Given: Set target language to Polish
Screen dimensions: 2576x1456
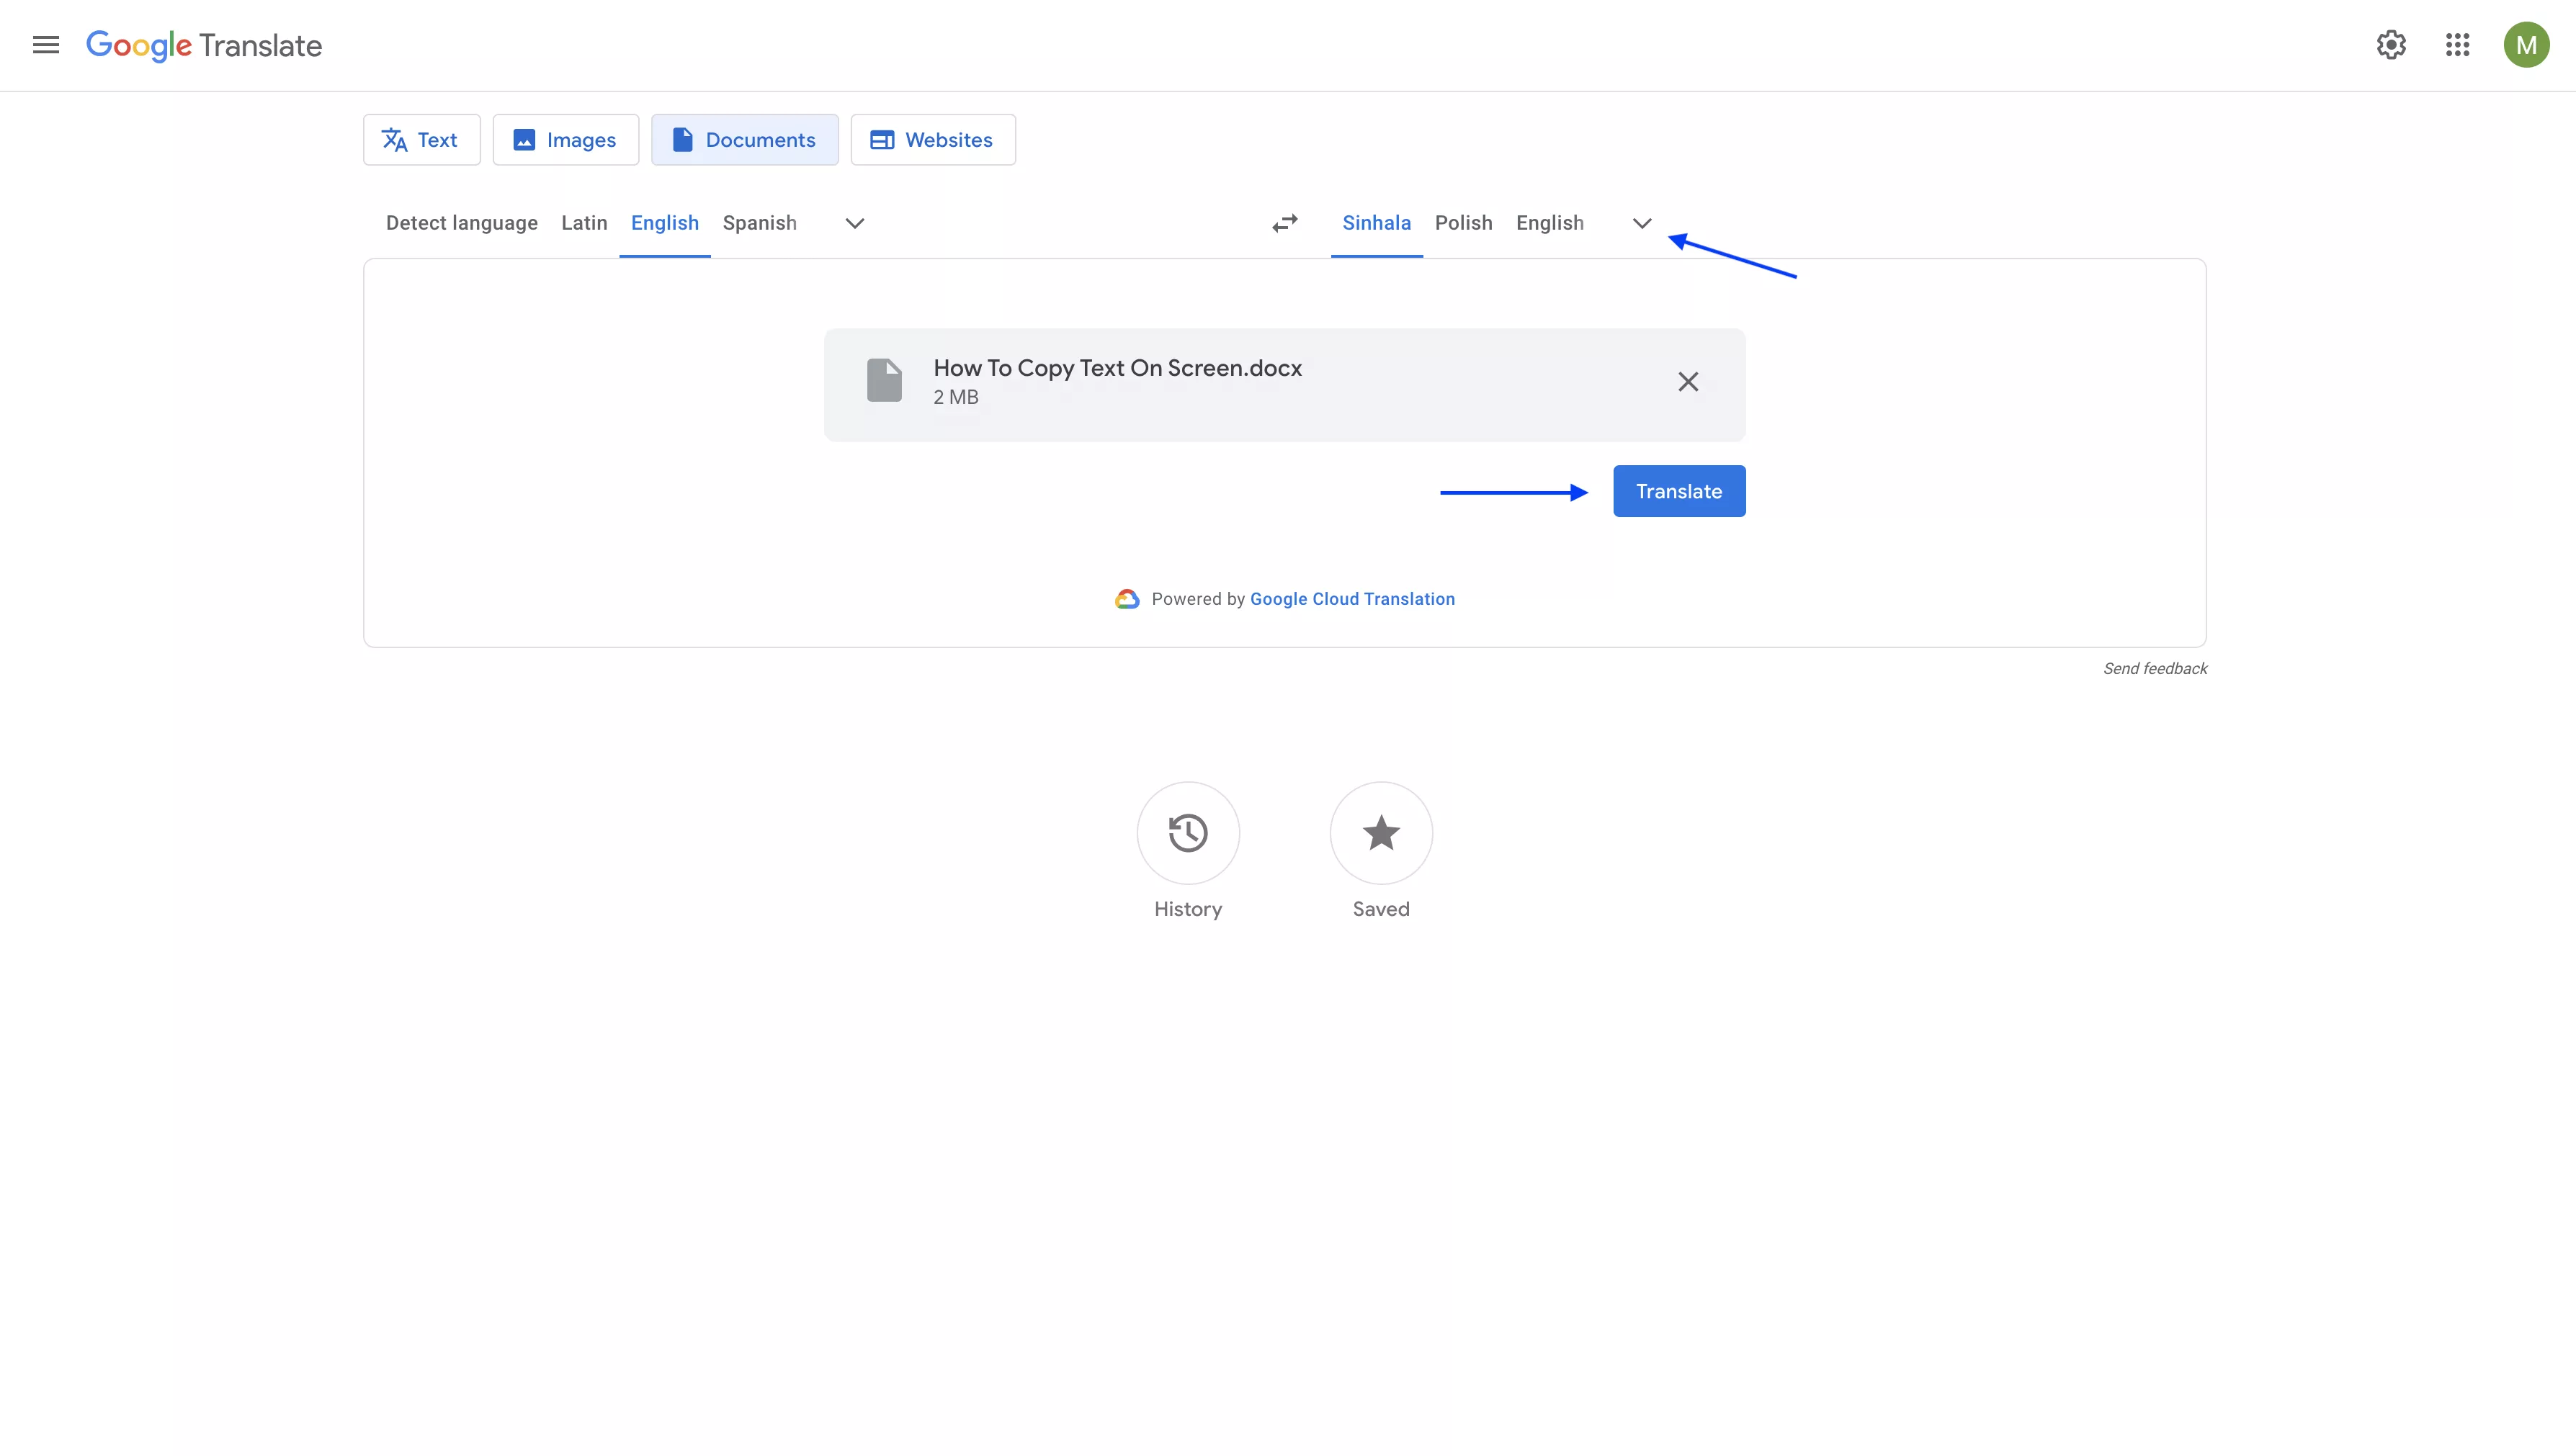Looking at the screenshot, I should click(x=1464, y=223).
